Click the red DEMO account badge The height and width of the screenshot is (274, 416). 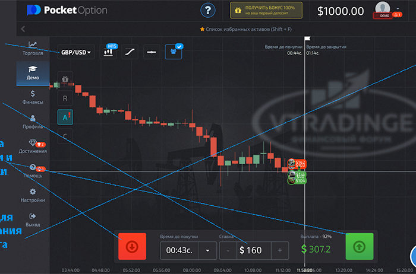coord(383,15)
